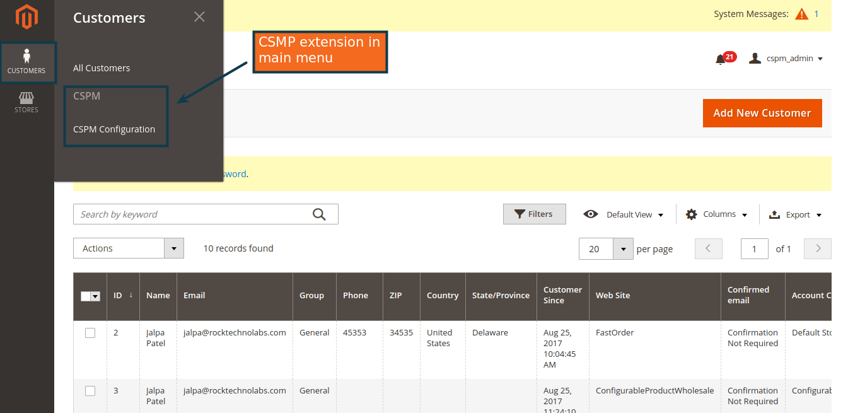The image size is (848, 413).
Task: Open the Export dropdown
Action: tap(796, 214)
